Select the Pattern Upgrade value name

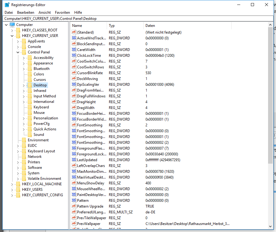click(x=90, y=206)
